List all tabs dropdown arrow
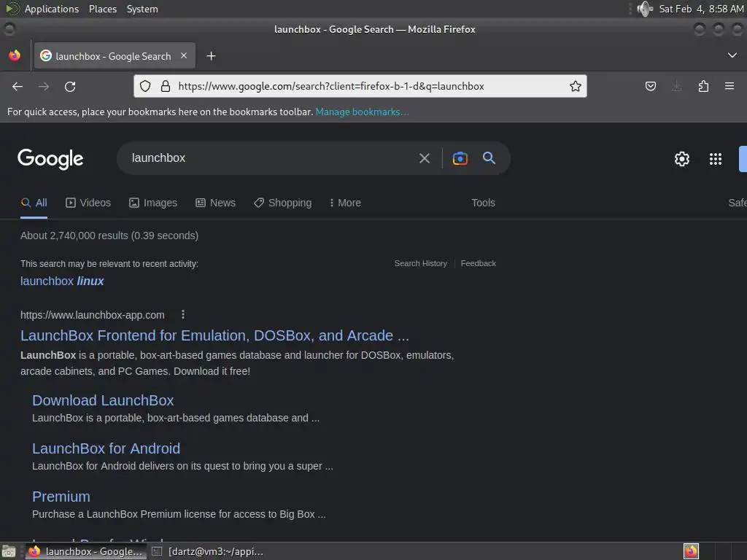The image size is (747, 560). point(732,55)
